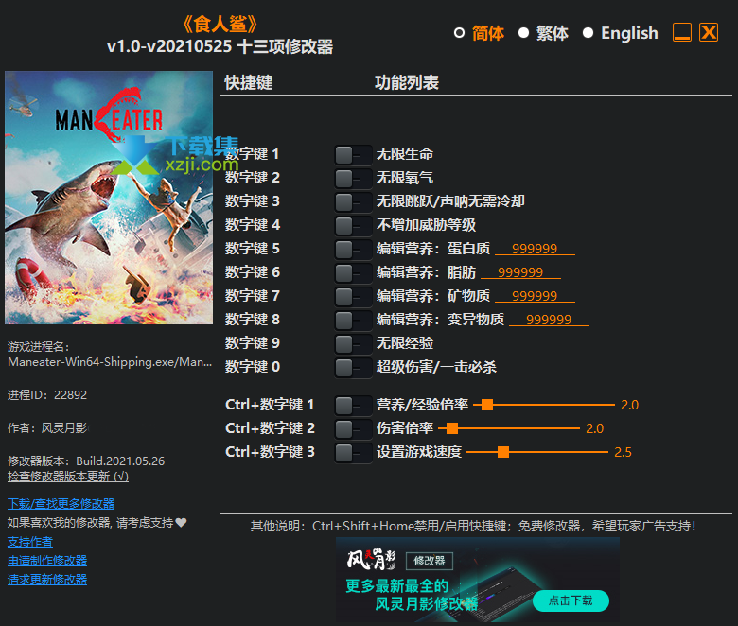
Task: Click 蛋白质 value field 999999
Action: (x=535, y=249)
